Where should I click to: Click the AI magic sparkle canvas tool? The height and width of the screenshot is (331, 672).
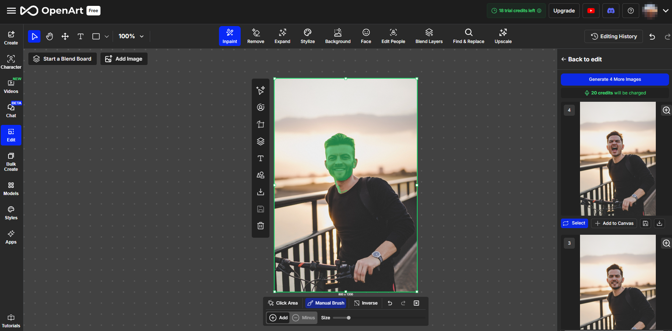261,90
